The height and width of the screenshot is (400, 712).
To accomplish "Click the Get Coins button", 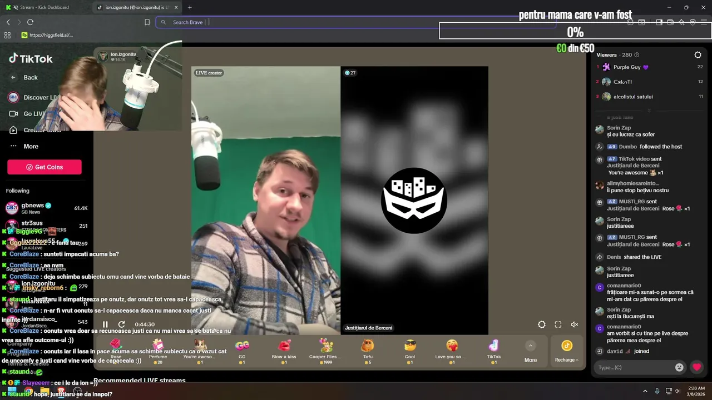I will pos(44,167).
